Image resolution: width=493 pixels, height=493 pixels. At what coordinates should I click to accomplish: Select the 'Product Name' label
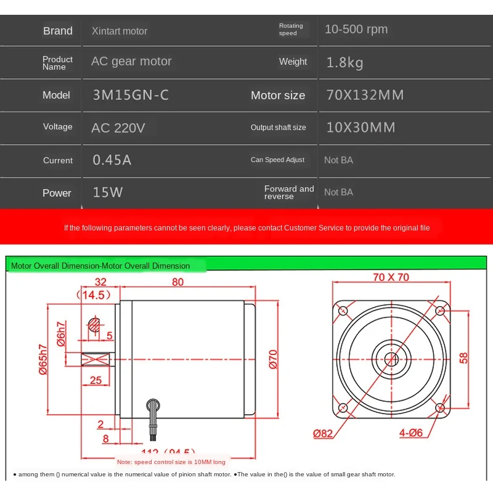pyautogui.click(x=57, y=63)
